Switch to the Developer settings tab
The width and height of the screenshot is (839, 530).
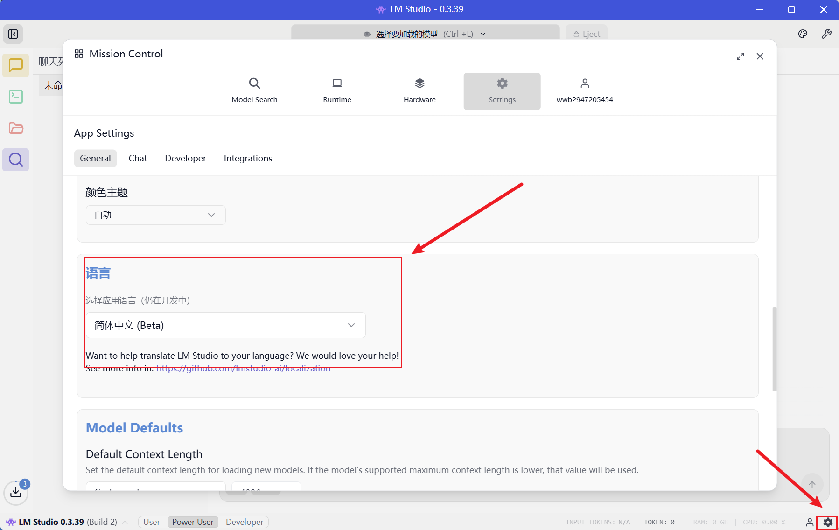[x=185, y=158]
